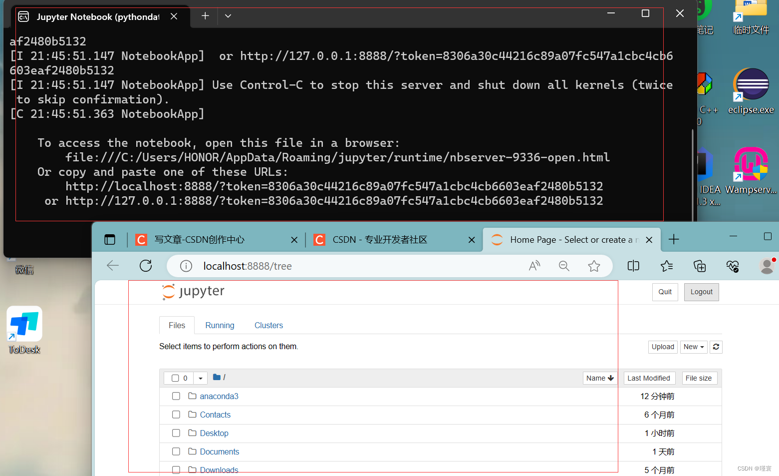
Task: Switch to the Clusters tab
Action: click(268, 325)
